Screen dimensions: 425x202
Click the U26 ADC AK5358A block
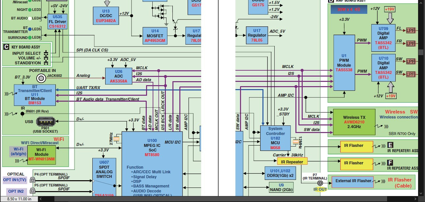click(x=119, y=76)
